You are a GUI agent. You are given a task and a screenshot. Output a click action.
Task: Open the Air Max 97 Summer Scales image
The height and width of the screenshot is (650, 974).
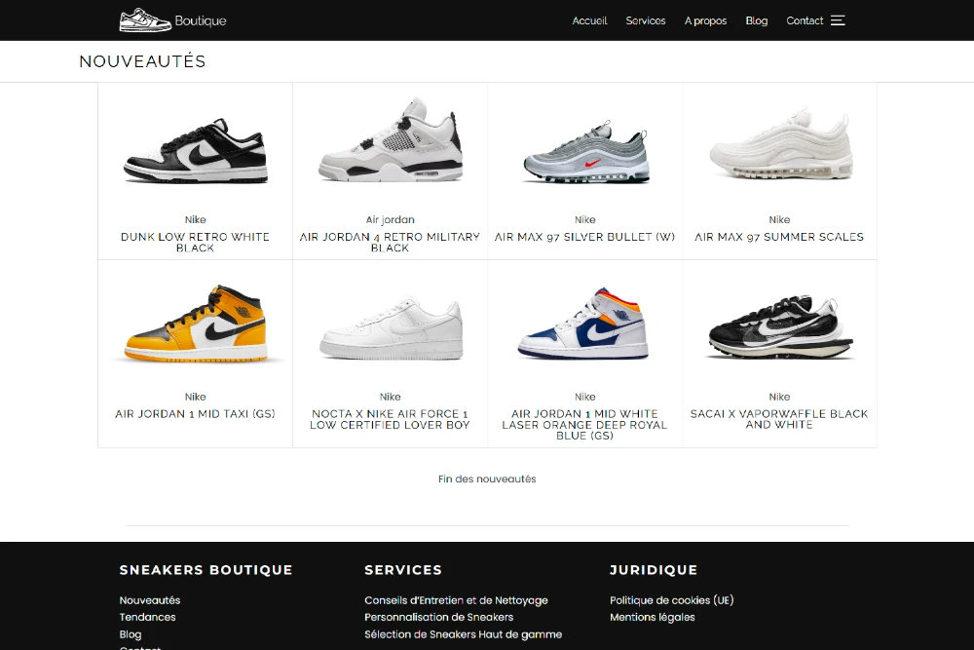779,144
